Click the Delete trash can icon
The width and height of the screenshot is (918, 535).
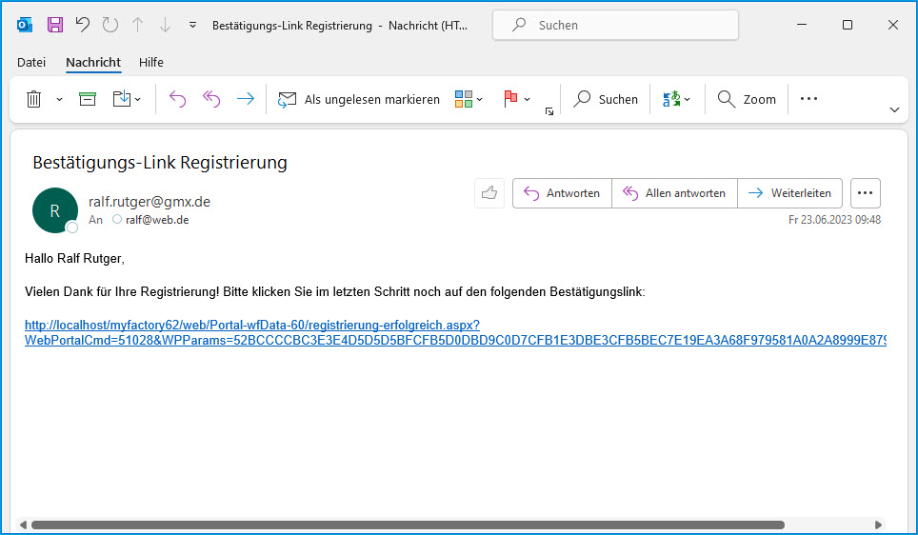click(x=33, y=99)
